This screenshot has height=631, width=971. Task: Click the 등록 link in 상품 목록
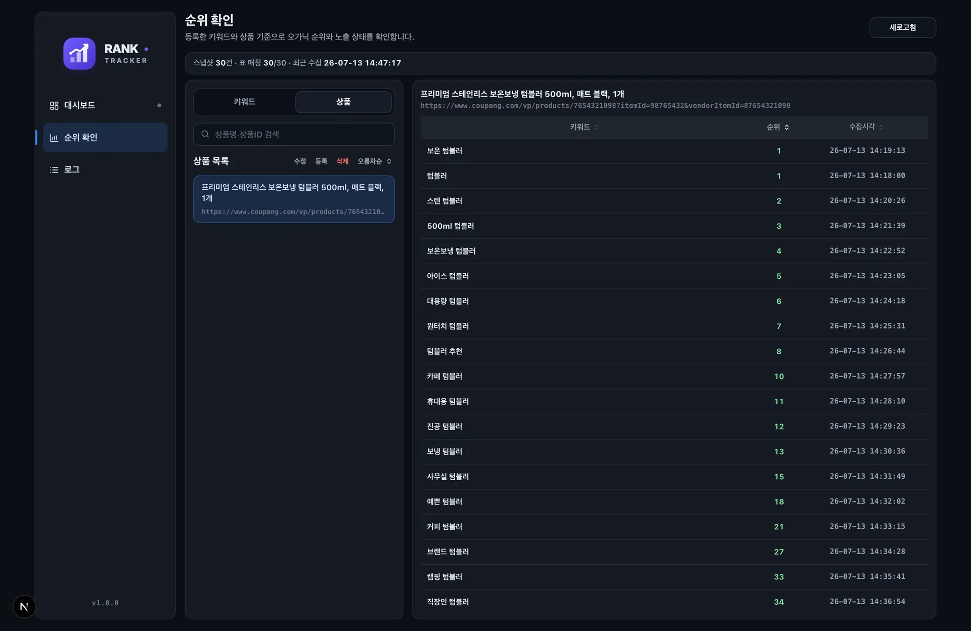coord(321,161)
